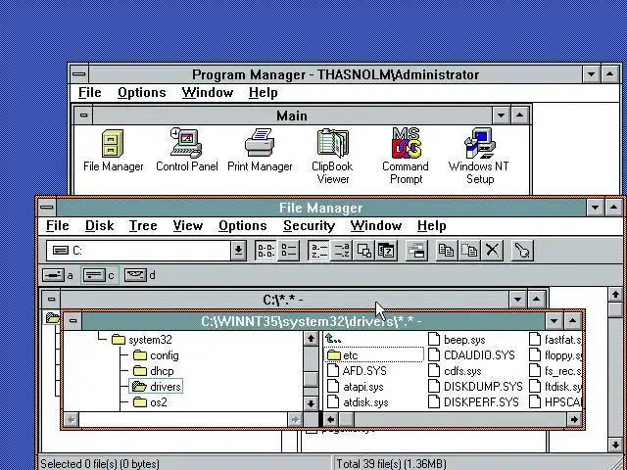Click File Manager workspace scroll down arrow
Screen dimensions: 627x470
pos(616,445)
